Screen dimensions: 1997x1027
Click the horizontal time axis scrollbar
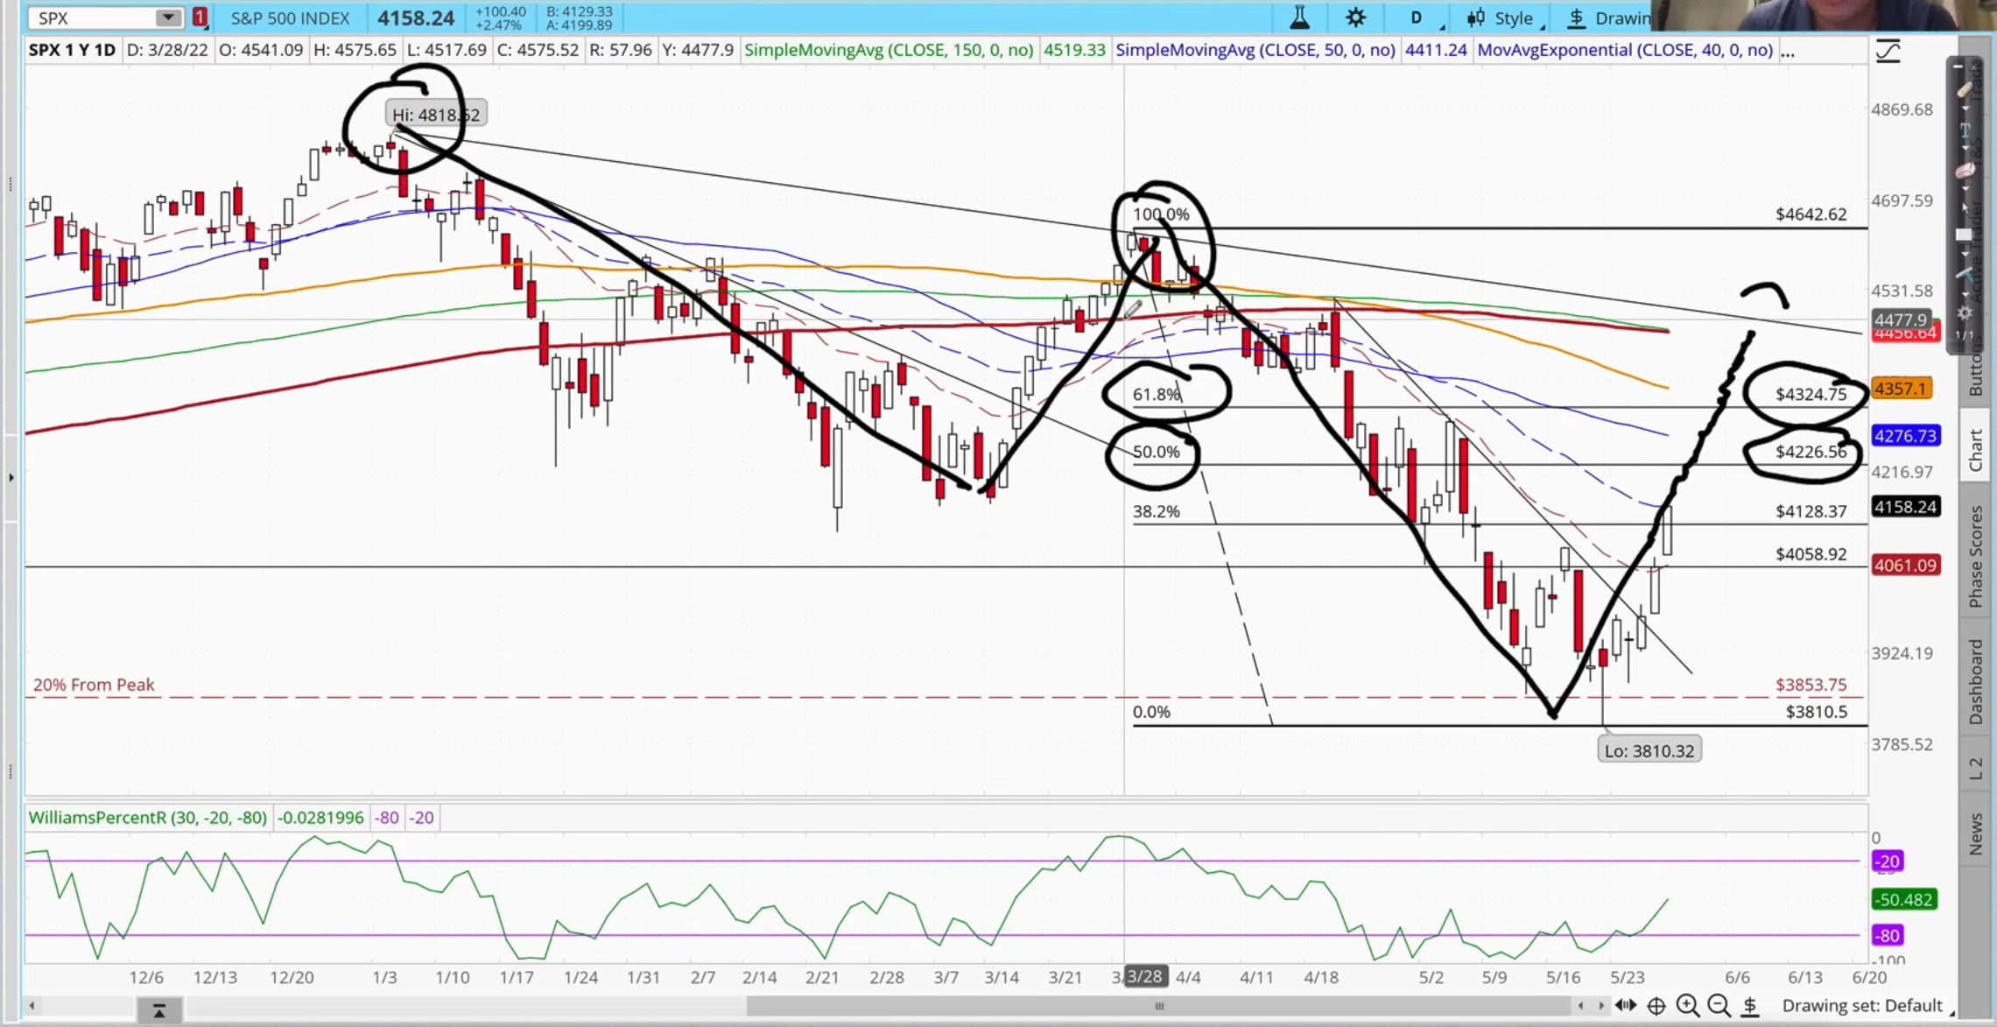pyautogui.click(x=1159, y=1006)
